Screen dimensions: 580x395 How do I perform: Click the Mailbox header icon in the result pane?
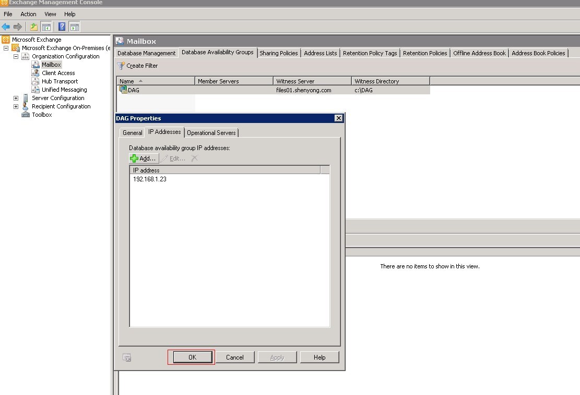(x=120, y=41)
